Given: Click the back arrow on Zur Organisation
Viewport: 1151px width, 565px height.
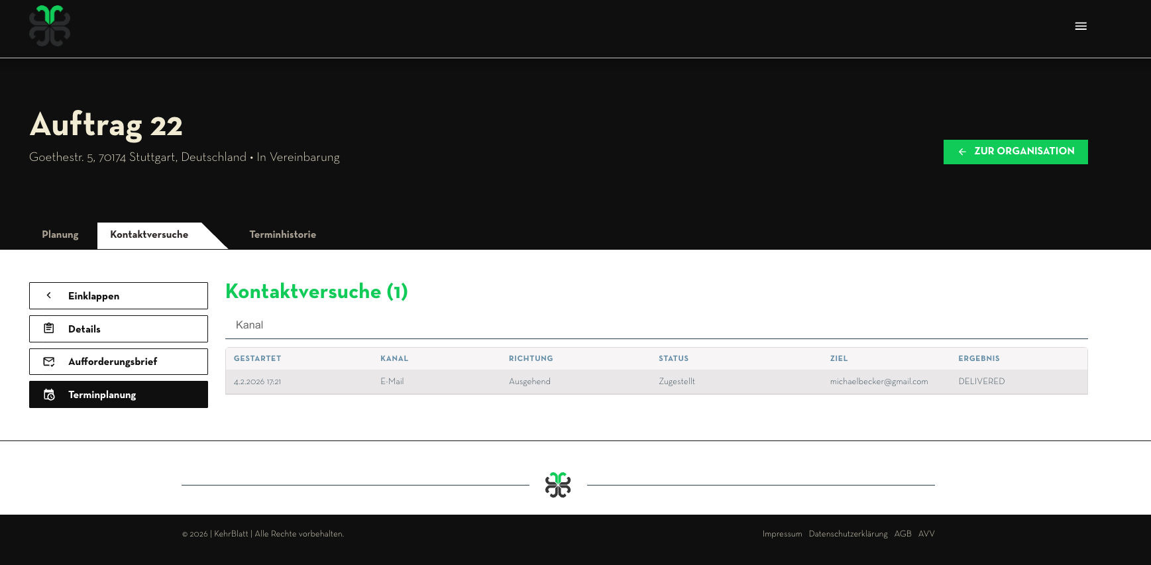Looking at the screenshot, I should 962,152.
